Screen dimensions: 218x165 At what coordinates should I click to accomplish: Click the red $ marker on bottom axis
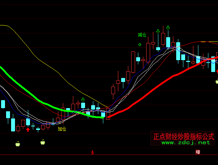93,152
